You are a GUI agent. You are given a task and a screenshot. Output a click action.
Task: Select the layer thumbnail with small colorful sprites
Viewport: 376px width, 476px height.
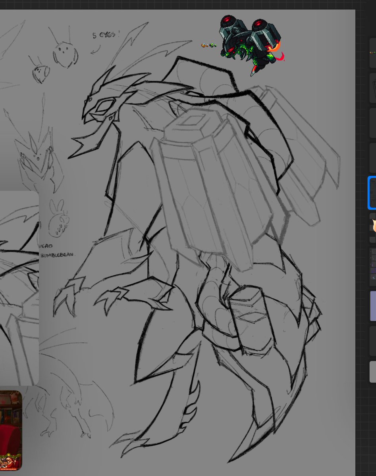pos(372,53)
